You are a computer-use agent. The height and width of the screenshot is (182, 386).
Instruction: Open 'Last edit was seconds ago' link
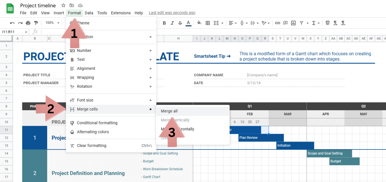[172, 13]
